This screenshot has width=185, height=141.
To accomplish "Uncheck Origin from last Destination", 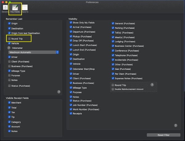I will click(x=9, y=33).
